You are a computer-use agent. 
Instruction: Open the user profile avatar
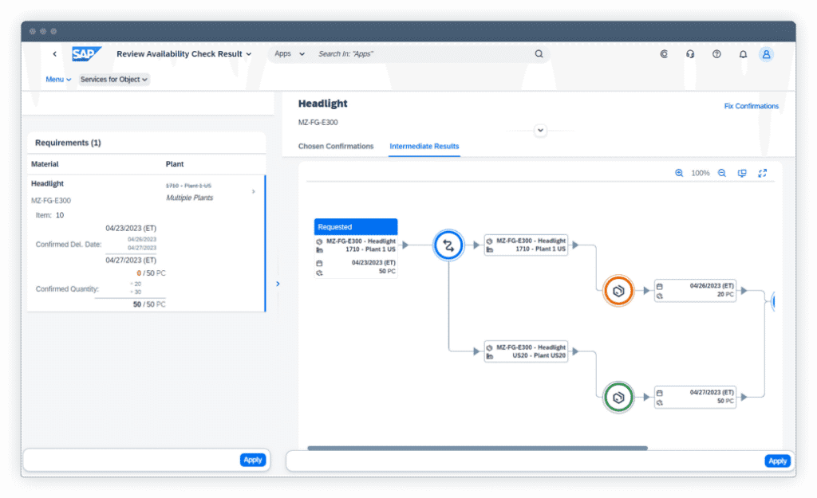[766, 54]
